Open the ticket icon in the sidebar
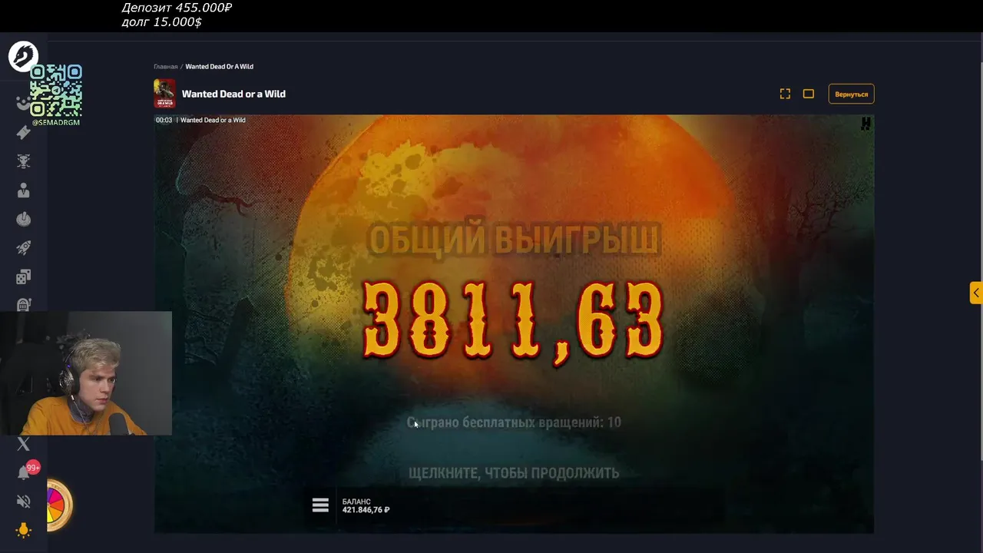The image size is (983, 553). [23, 132]
